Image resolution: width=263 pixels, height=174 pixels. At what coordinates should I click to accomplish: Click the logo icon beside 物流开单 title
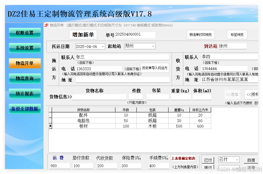(x=46, y=25)
